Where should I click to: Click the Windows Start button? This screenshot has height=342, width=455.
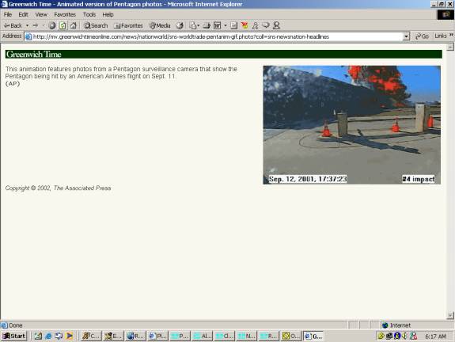pos(14,336)
